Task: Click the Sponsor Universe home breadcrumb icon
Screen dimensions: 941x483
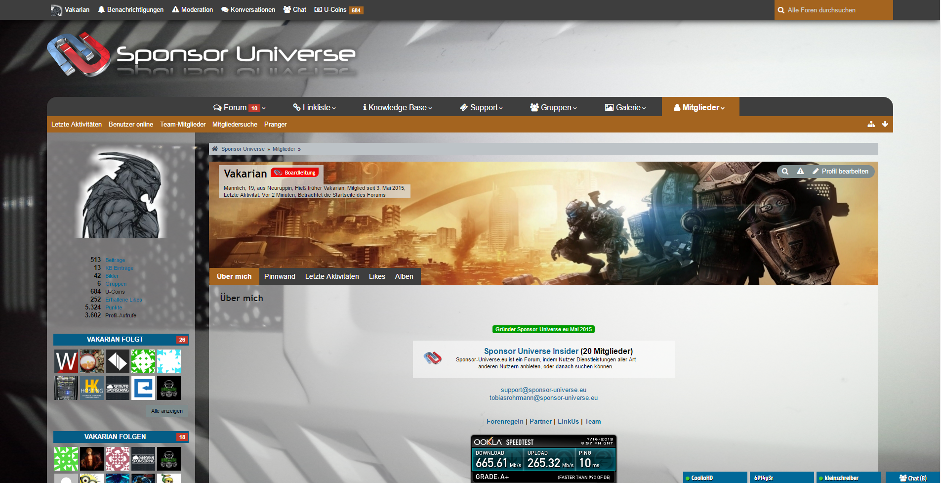Action: [x=215, y=149]
